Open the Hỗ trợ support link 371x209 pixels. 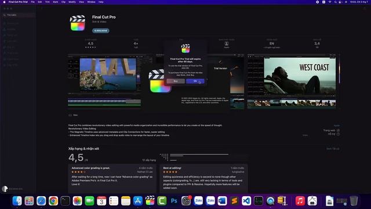coord(334,134)
